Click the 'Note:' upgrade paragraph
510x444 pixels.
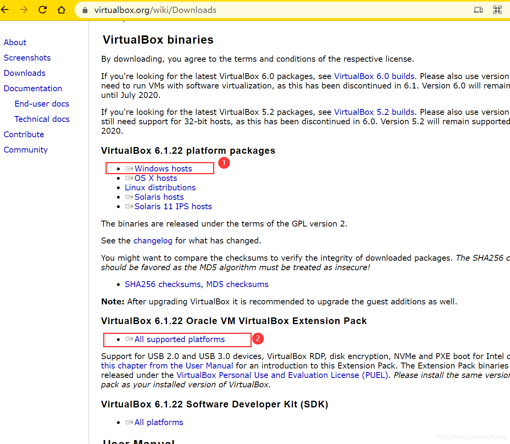tap(279, 302)
